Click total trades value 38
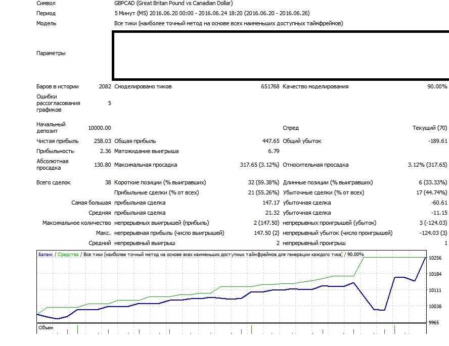 click(108, 182)
